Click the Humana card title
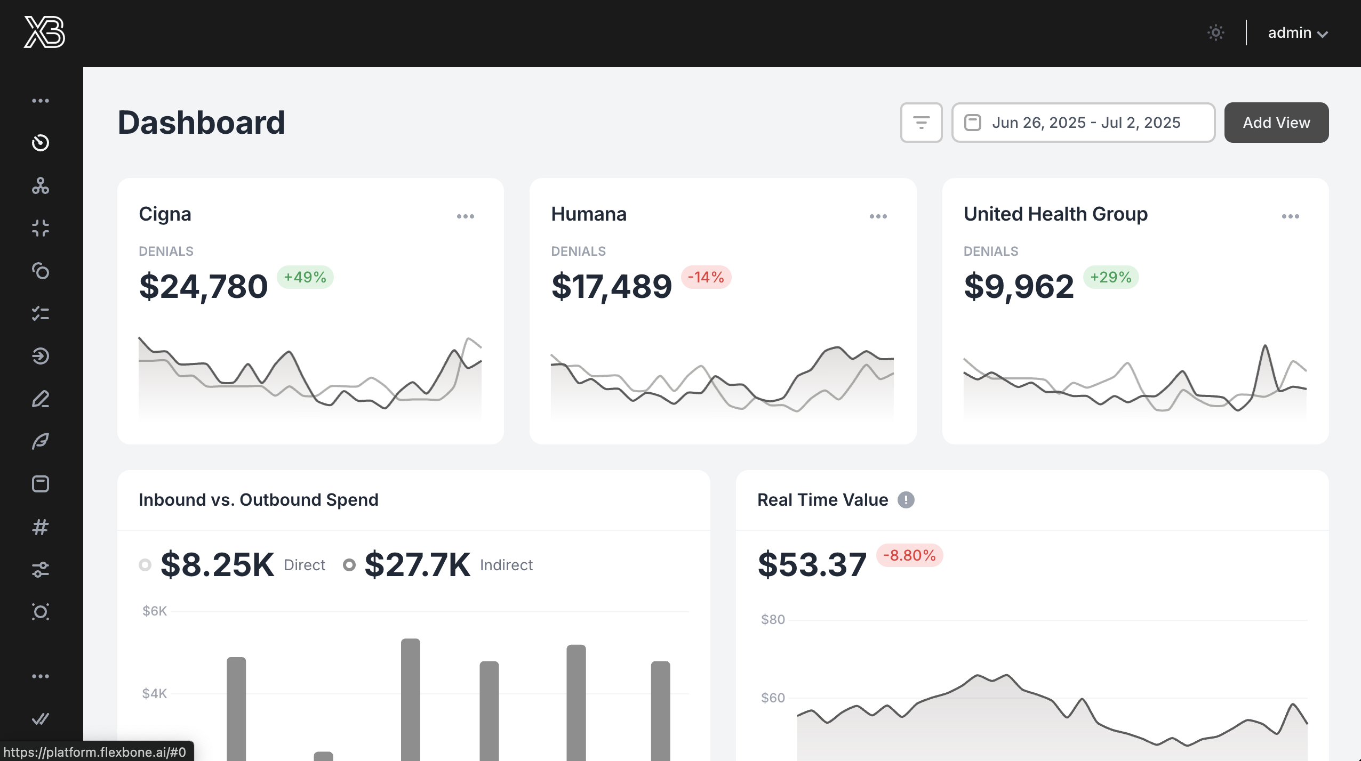The image size is (1361, 761). 589,214
